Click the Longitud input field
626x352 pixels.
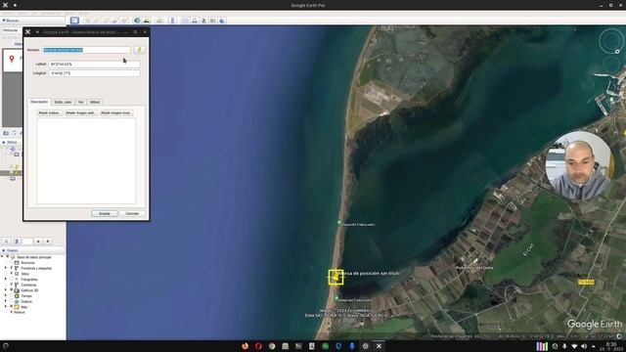[x=94, y=73]
